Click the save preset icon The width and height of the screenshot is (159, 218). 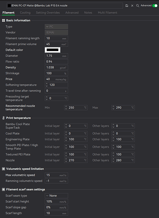click(x=127, y=6)
